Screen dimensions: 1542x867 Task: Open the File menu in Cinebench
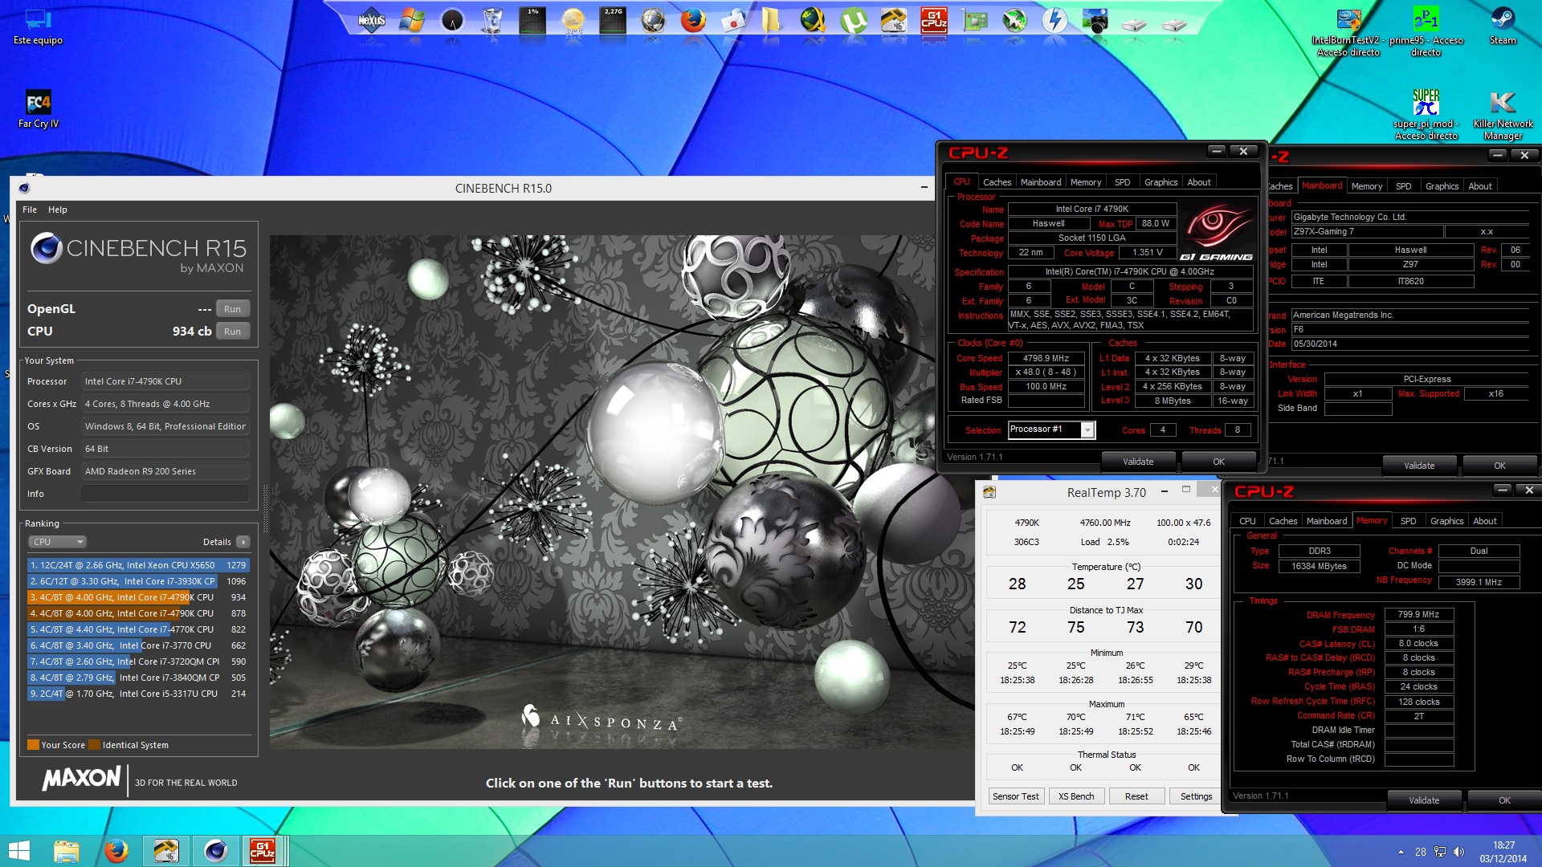[x=30, y=210]
